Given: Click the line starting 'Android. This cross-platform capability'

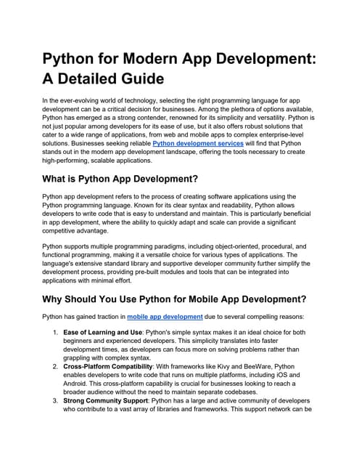Looking at the screenshot, I should point(179,384).
